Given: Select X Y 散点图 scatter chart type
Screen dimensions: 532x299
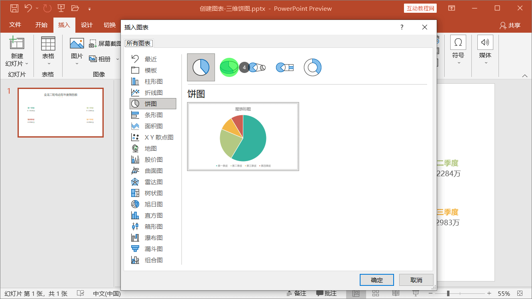Looking at the screenshot, I should tap(153, 137).
